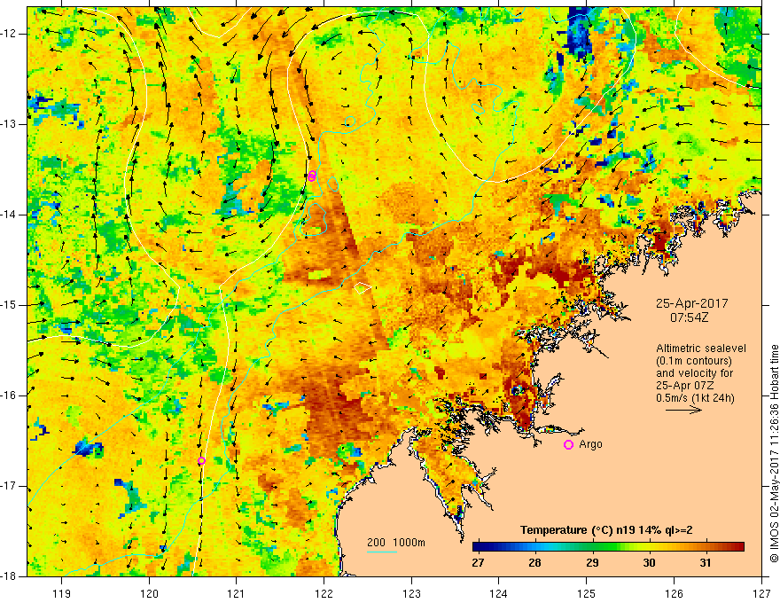
Task: Click the 'Temperature (°C) n19 14% ql>=2' title
Action: (x=606, y=530)
